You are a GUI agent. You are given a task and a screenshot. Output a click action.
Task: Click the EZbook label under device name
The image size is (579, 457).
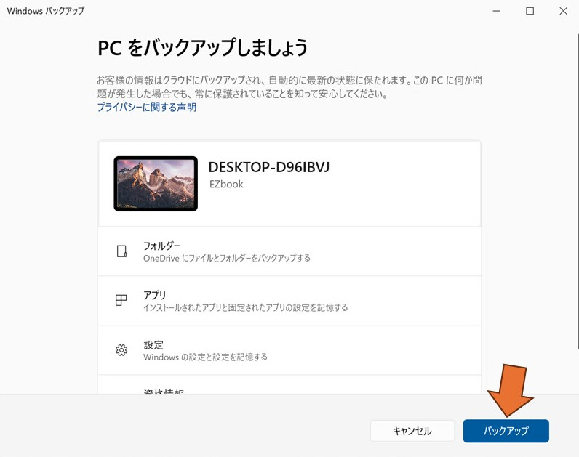(x=225, y=185)
